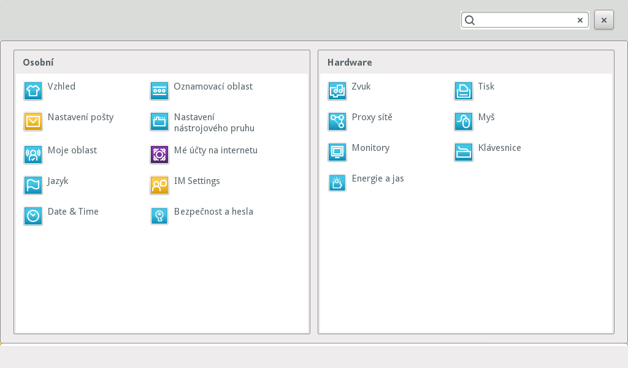Click the Oznamovací oblast icon
The height and width of the screenshot is (368, 628).
[159, 91]
